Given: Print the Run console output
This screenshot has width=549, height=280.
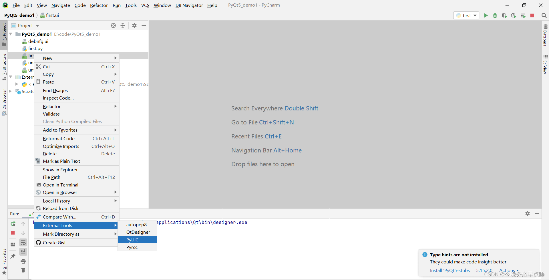Looking at the screenshot, I should 23,261.
